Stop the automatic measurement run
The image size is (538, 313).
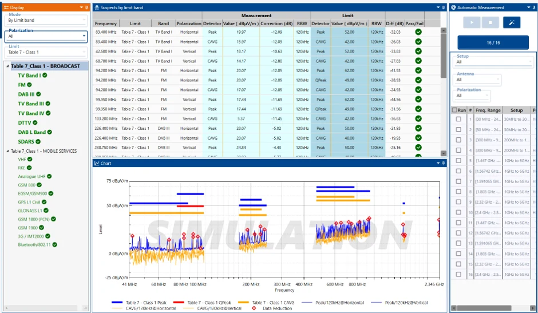coord(490,22)
